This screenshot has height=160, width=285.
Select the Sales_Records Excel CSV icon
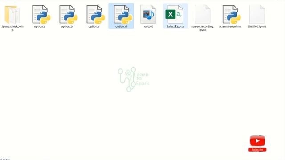tap(174, 14)
